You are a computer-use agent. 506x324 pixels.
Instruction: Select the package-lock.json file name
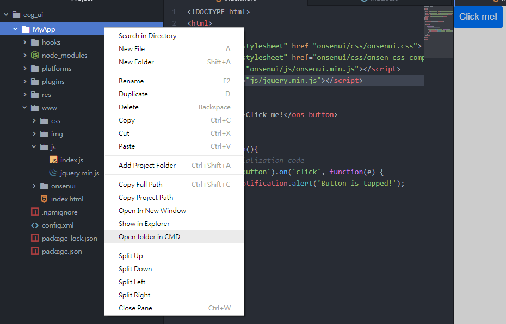coord(70,239)
